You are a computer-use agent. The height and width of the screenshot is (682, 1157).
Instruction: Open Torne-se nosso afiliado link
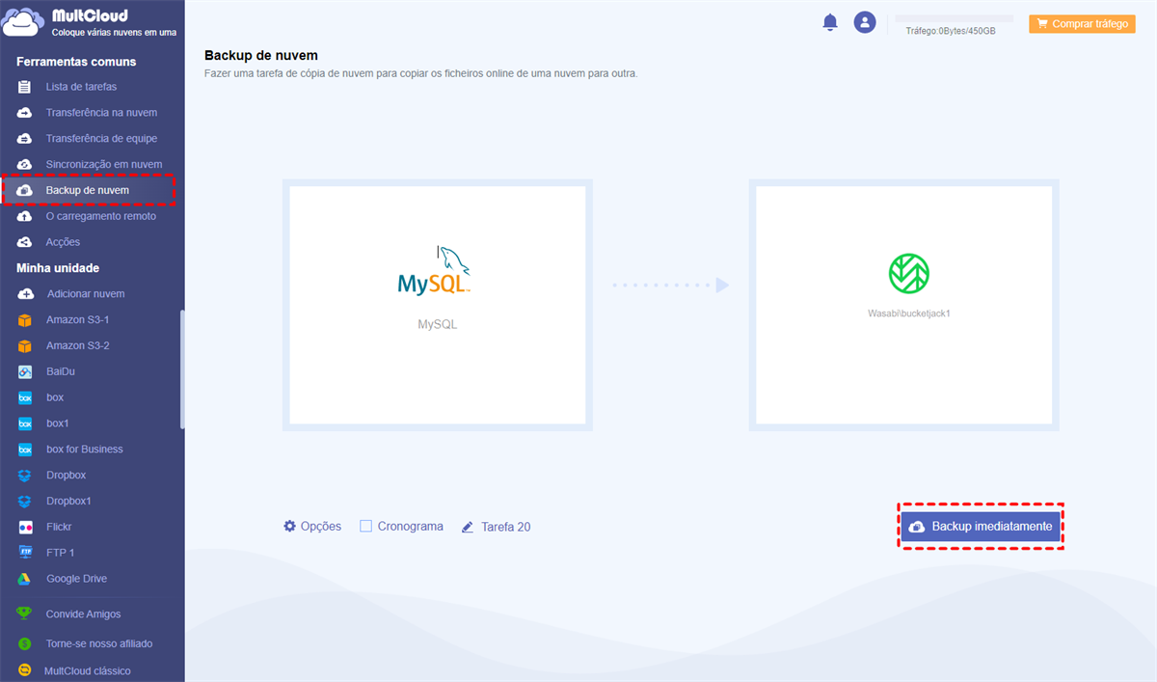point(99,643)
